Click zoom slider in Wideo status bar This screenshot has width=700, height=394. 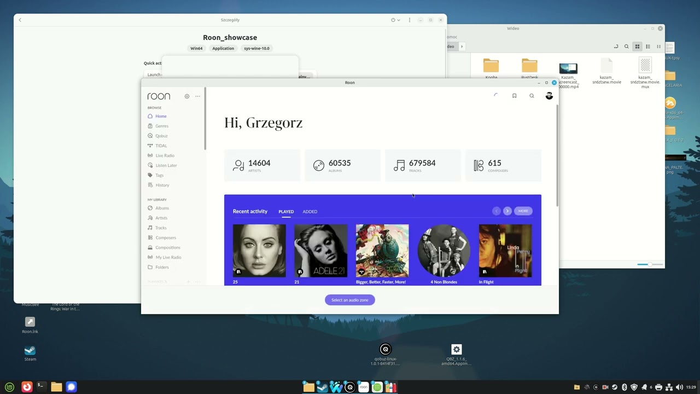tap(650, 264)
